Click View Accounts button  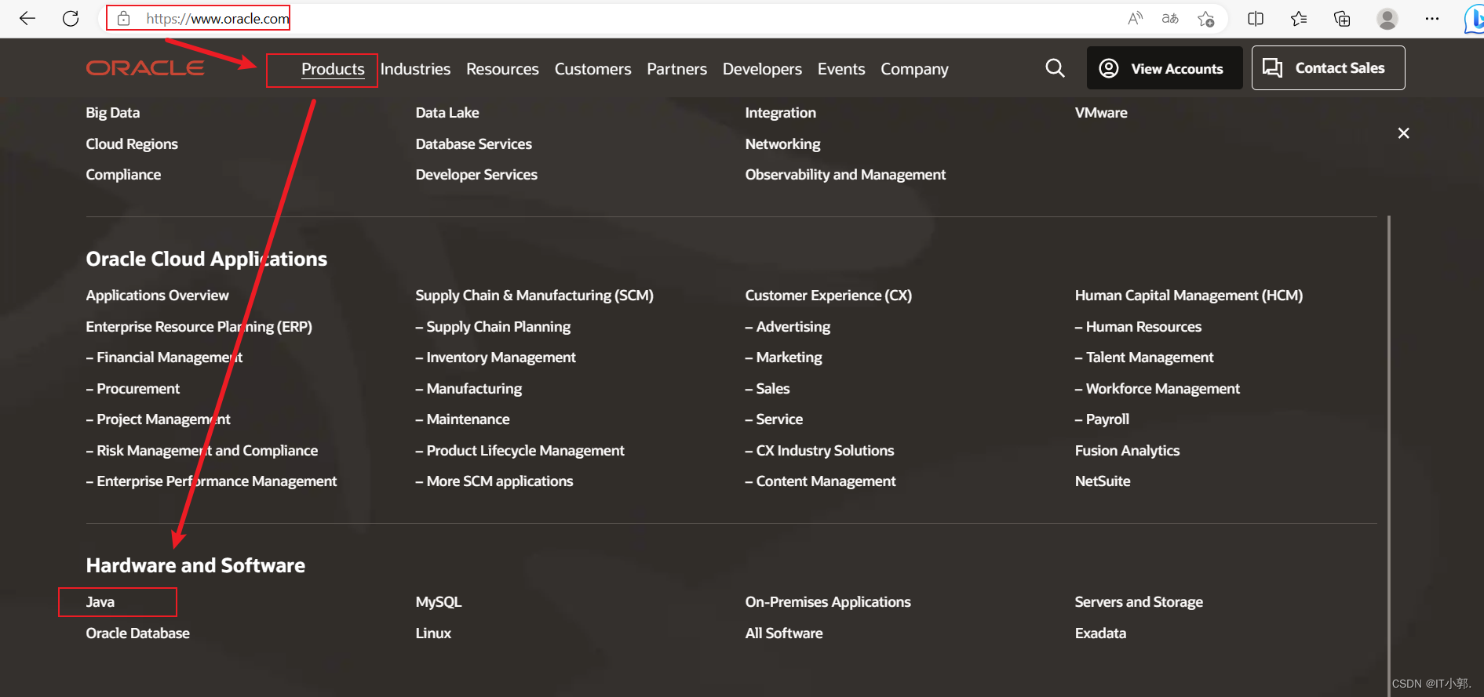[x=1165, y=68]
